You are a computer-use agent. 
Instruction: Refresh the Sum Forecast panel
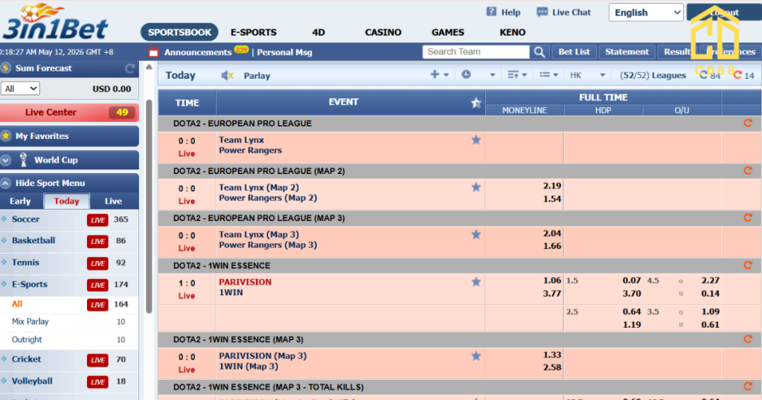[129, 68]
